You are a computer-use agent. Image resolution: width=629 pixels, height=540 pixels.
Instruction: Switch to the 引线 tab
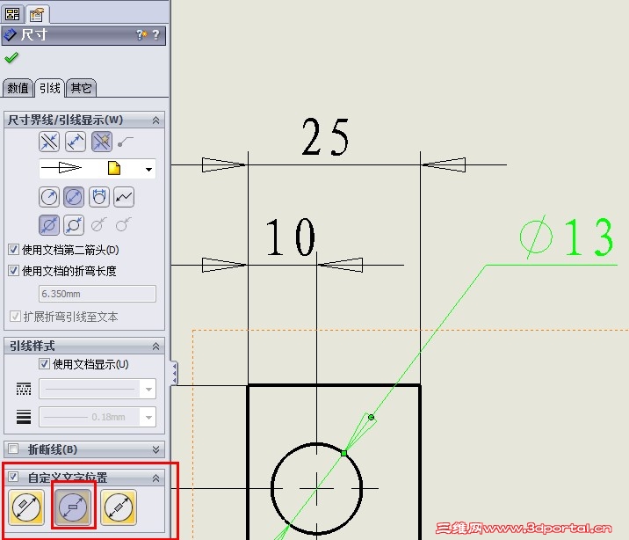50,88
